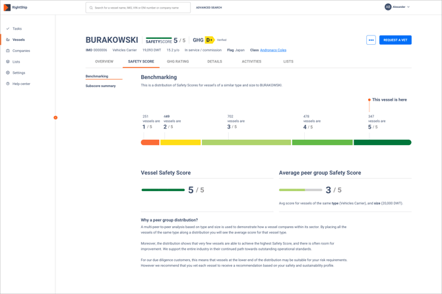Screen dimensions: 442x294
Task: Open Settings via the gear icon
Action: click(x=8, y=73)
